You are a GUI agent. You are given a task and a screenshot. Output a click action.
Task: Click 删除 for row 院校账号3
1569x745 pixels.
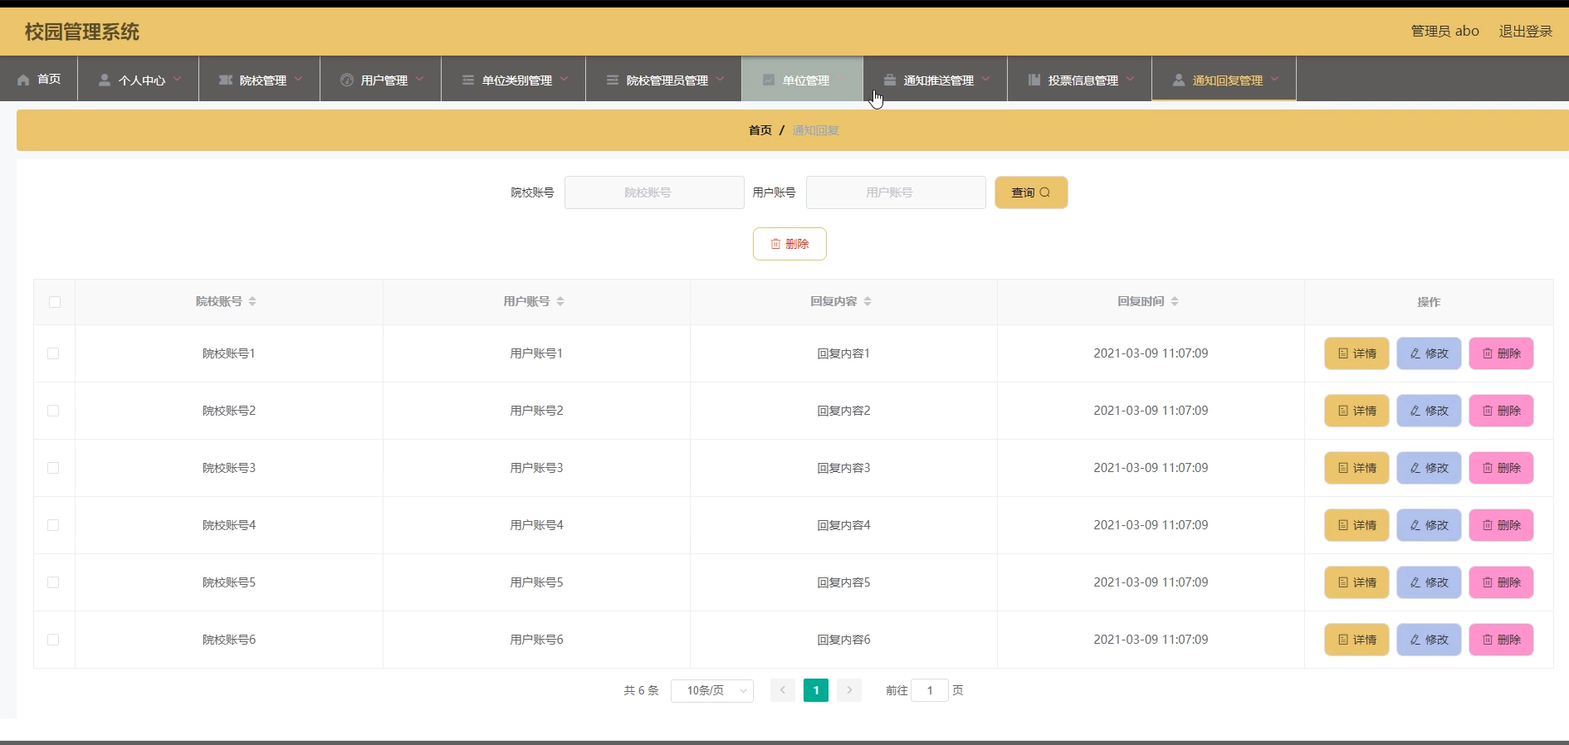(1501, 468)
